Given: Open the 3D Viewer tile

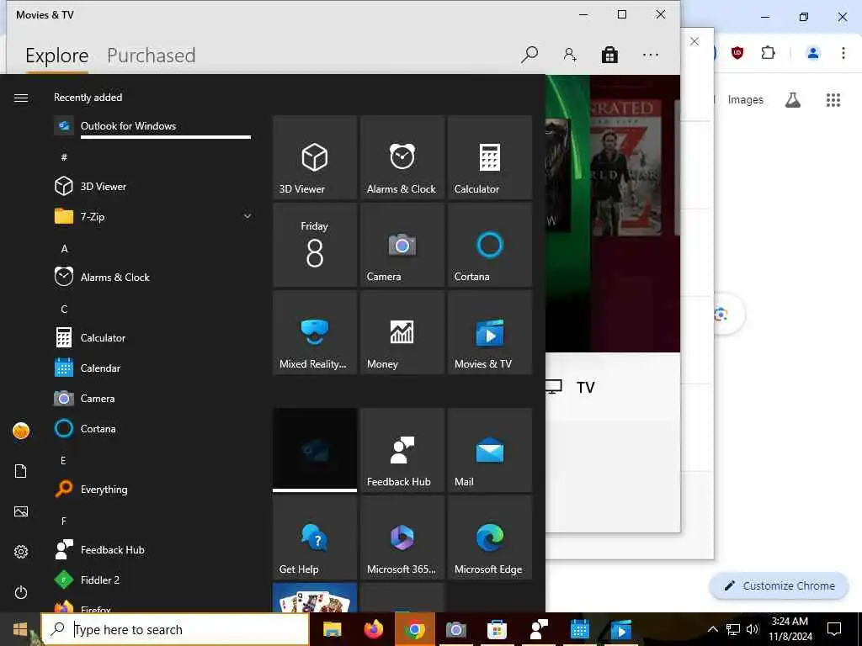Looking at the screenshot, I should coord(315,157).
